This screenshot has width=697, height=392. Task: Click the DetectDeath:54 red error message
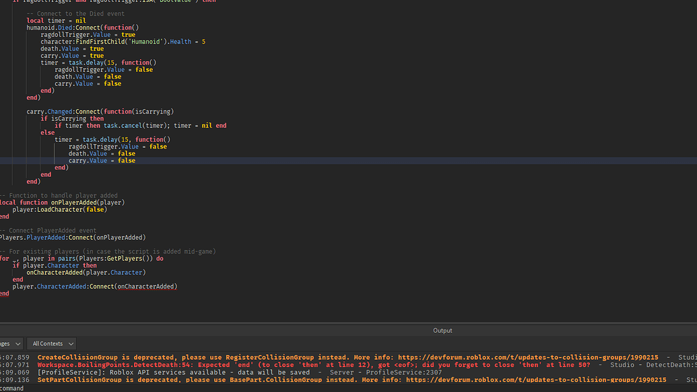tap(314, 364)
